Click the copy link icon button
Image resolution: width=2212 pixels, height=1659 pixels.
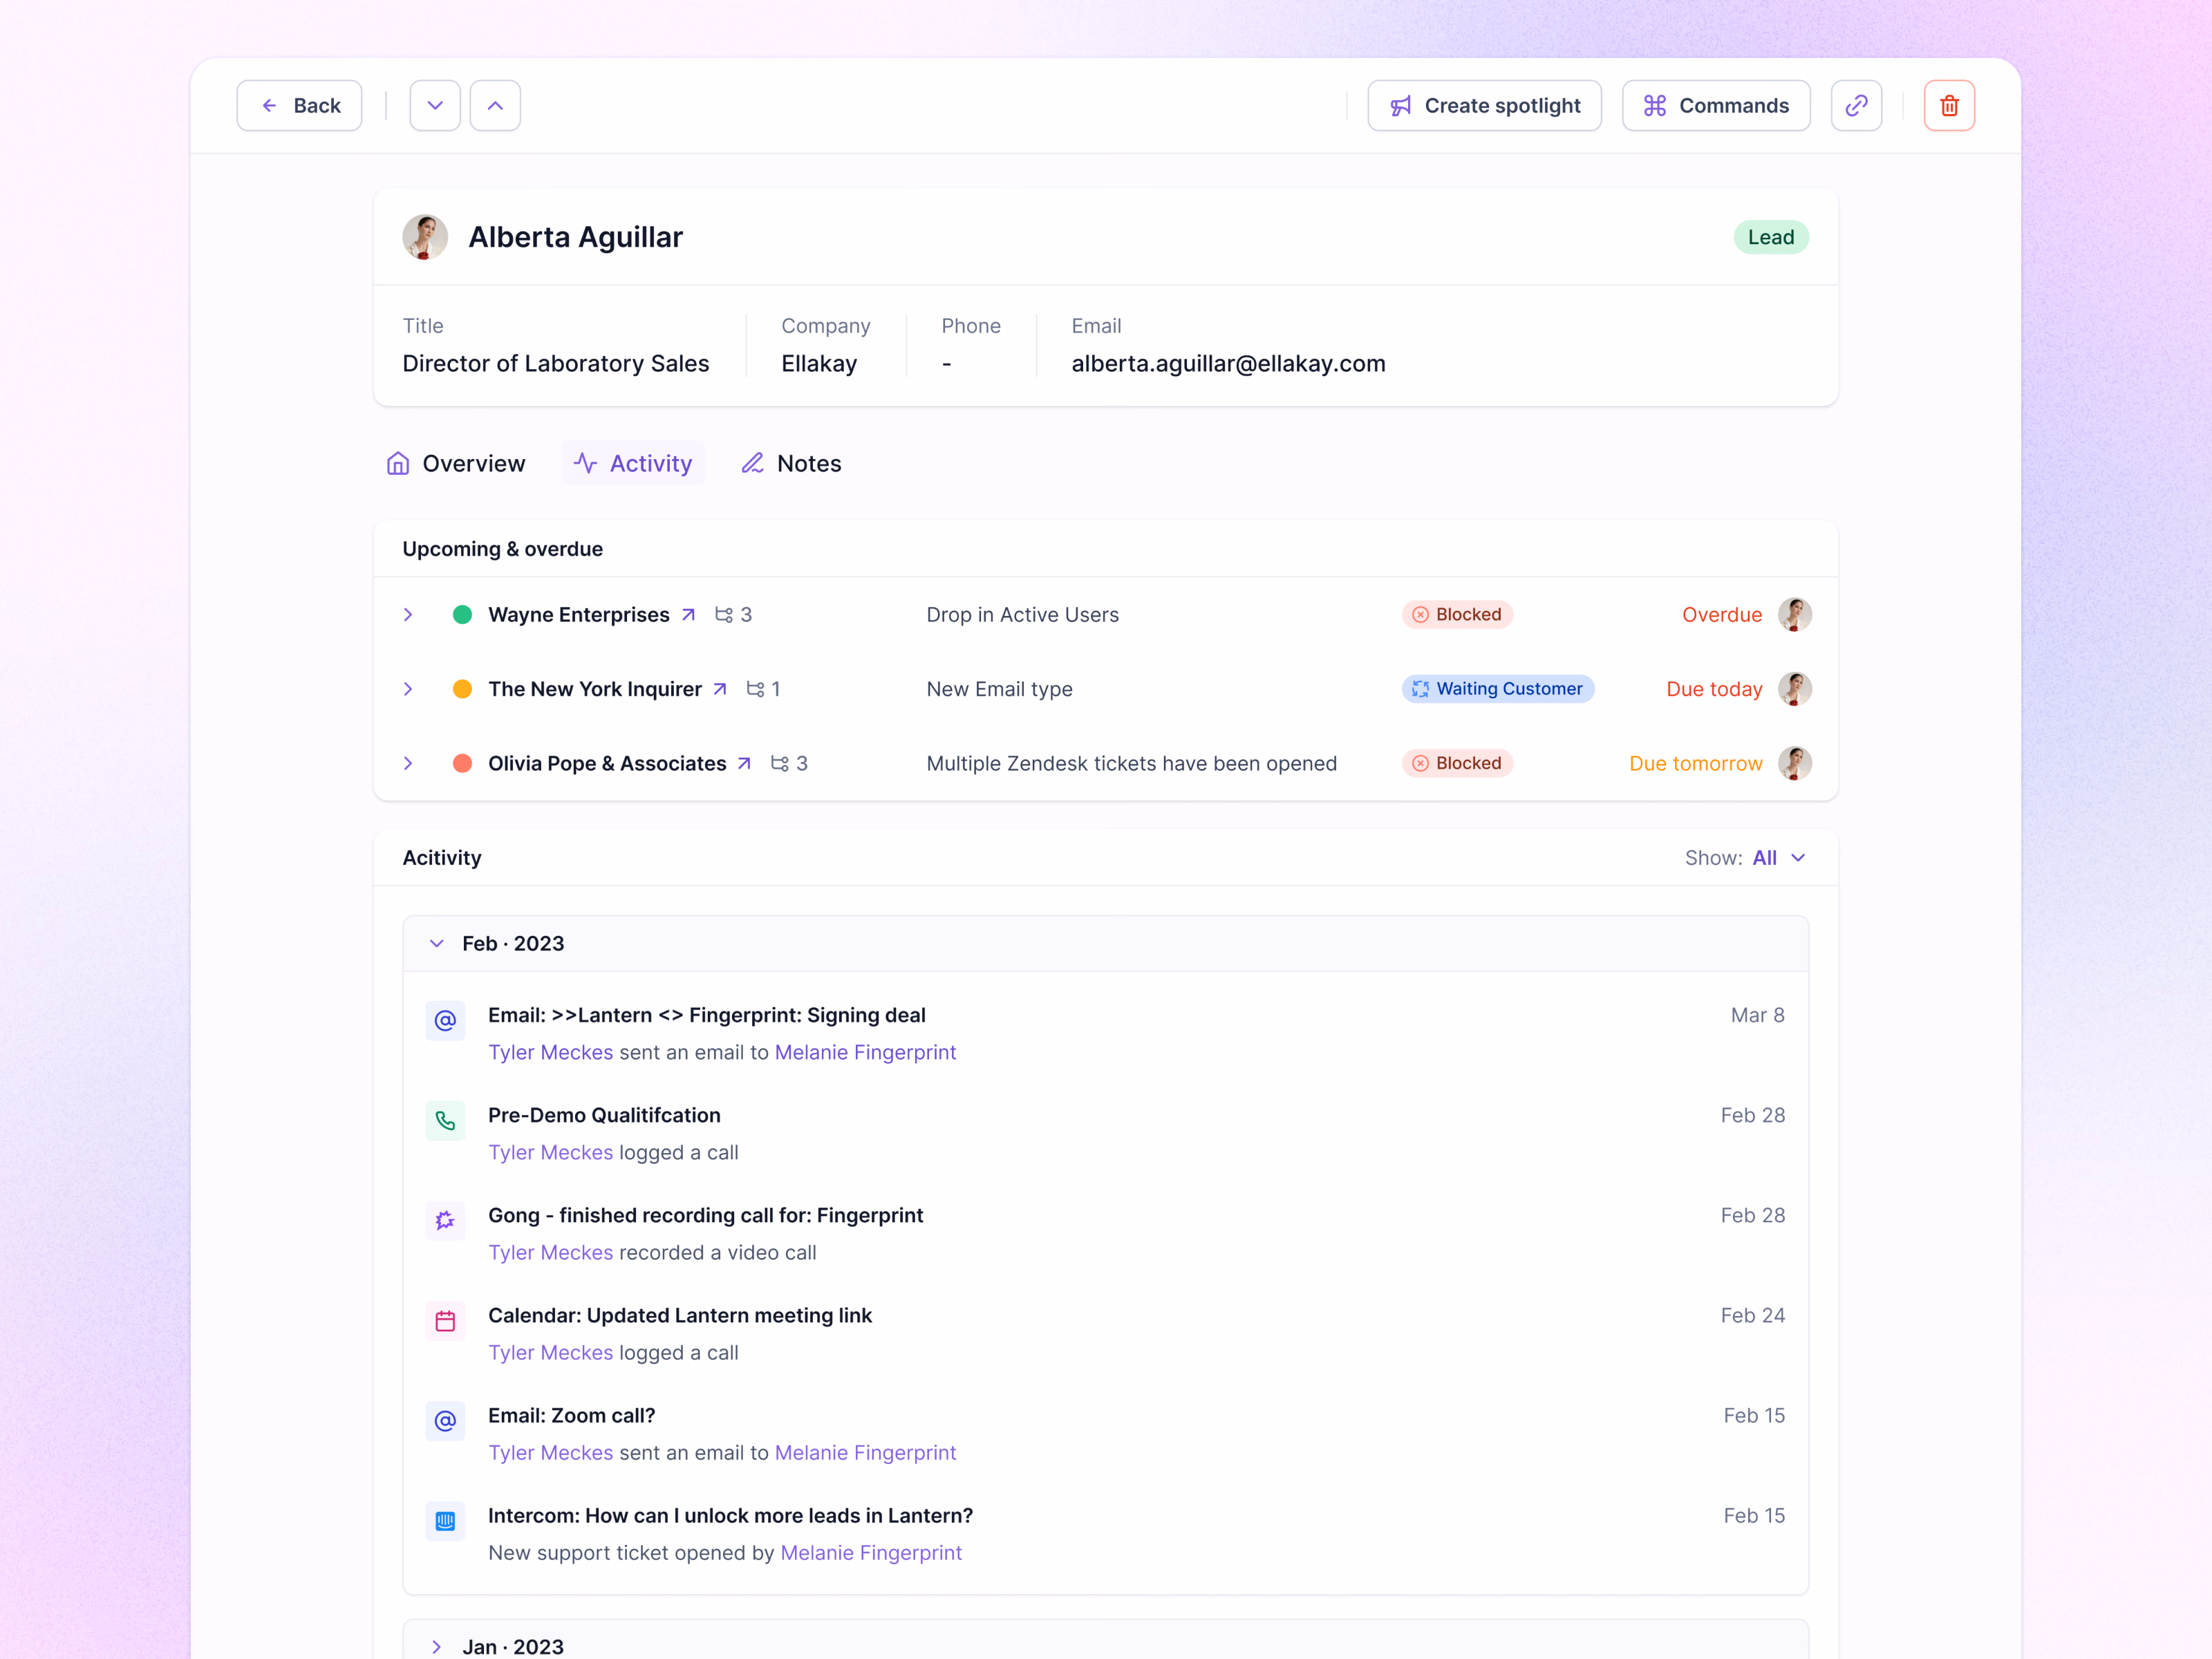click(x=1856, y=105)
